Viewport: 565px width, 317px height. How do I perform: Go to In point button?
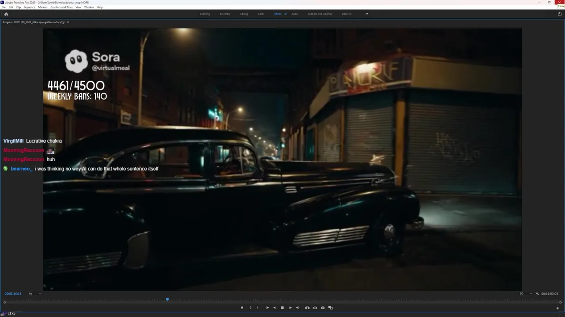(x=267, y=308)
